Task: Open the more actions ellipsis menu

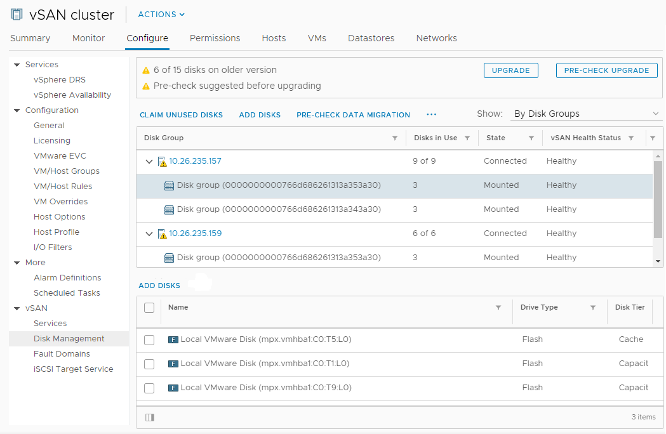Action: point(432,115)
